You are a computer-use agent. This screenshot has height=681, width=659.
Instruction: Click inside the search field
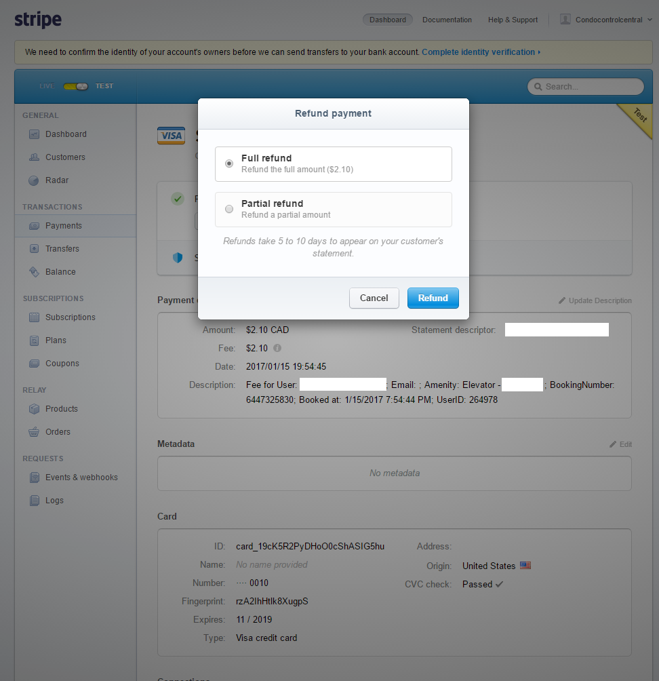[x=585, y=86]
